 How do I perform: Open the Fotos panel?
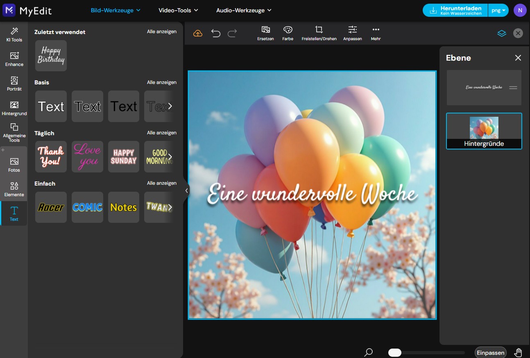[x=14, y=165]
